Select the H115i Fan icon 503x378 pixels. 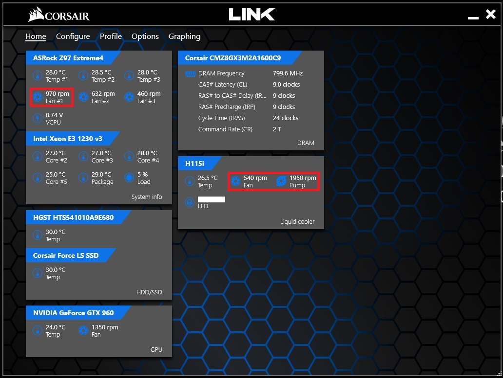(x=235, y=181)
